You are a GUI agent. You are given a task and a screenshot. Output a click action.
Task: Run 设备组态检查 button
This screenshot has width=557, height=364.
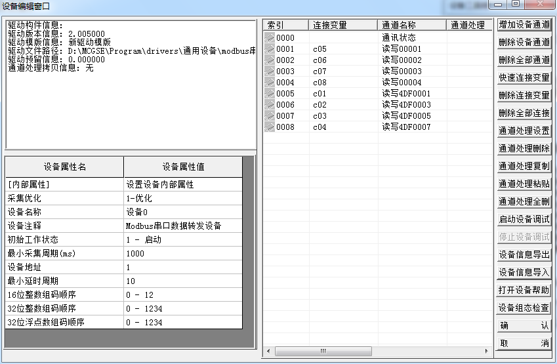tap(524, 308)
